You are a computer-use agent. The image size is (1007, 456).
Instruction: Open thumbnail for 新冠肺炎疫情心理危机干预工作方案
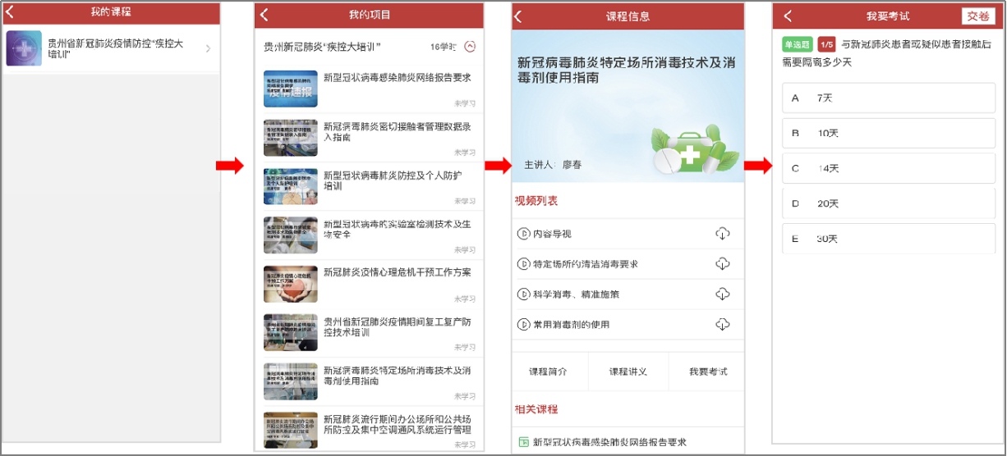tap(290, 285)
